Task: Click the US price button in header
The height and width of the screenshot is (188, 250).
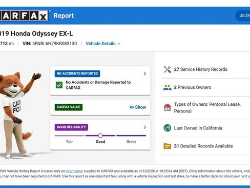Action: [243, 15]
